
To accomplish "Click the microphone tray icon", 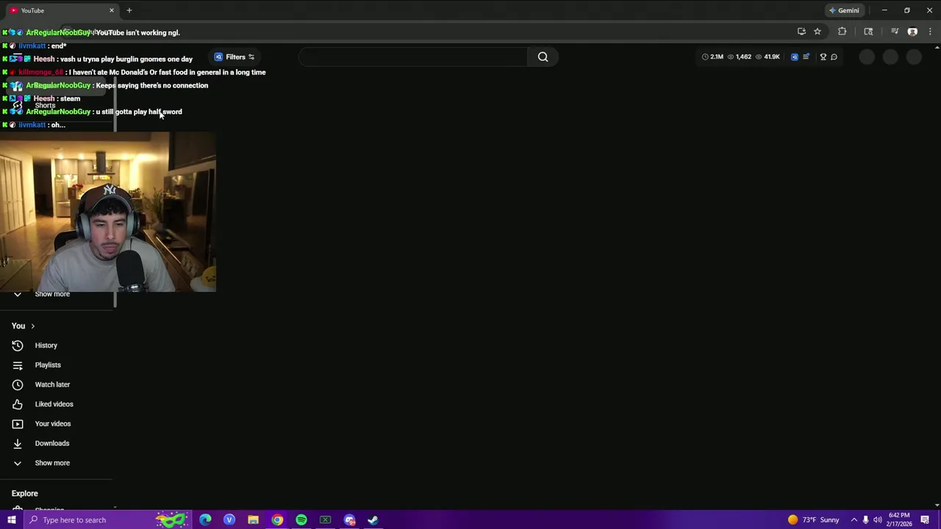I will (x=865, y=520).
